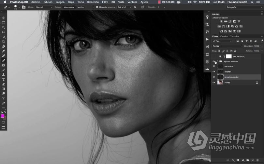Image resolution: width=264 pixels, height=164 pixels.
Task: Add a Levels adjustment
Action: click(226, 21)
